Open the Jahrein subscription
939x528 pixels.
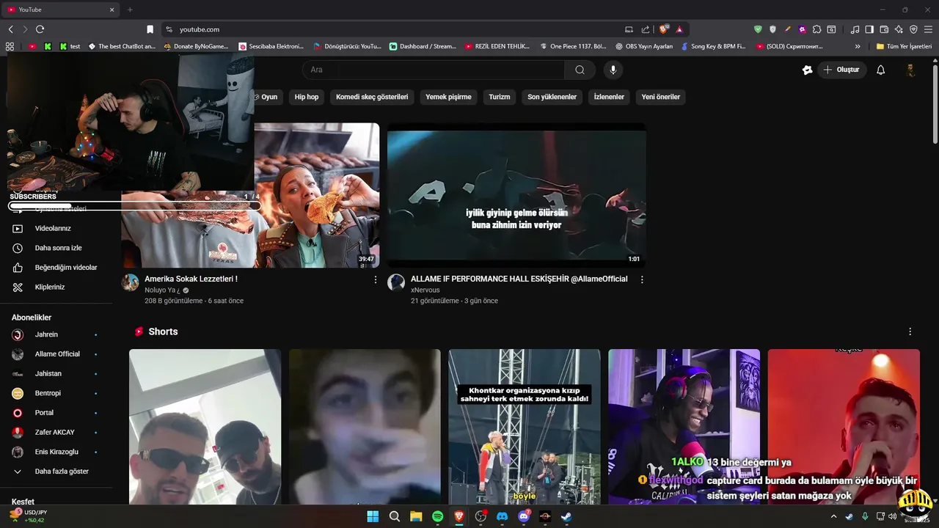[56, 334]
